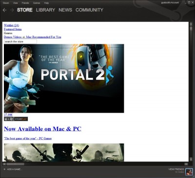Click the Genres text
Image resolution: width=195 pixels, height=178 pixels.
coord(8,33)
